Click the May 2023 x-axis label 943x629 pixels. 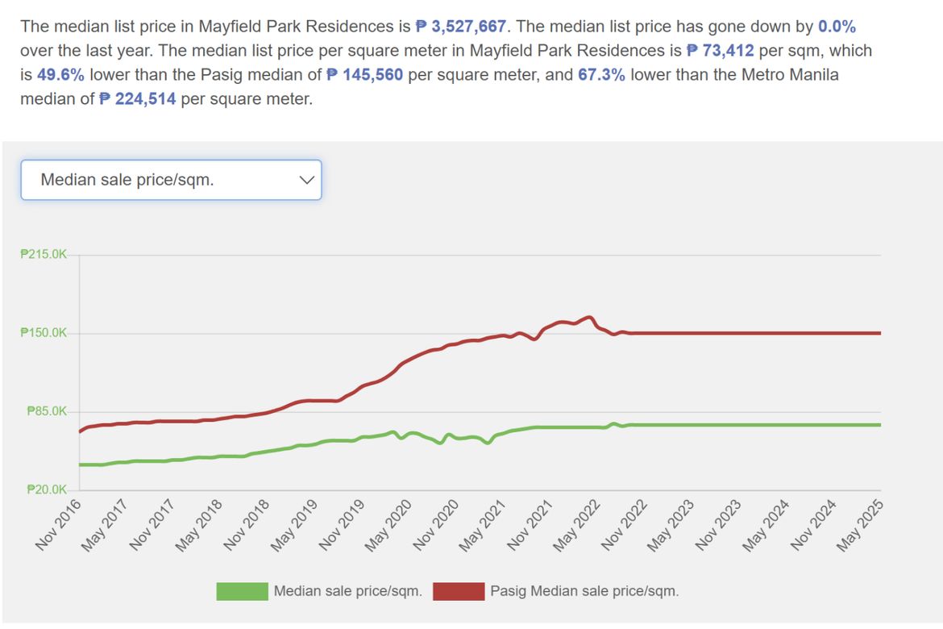671,525
